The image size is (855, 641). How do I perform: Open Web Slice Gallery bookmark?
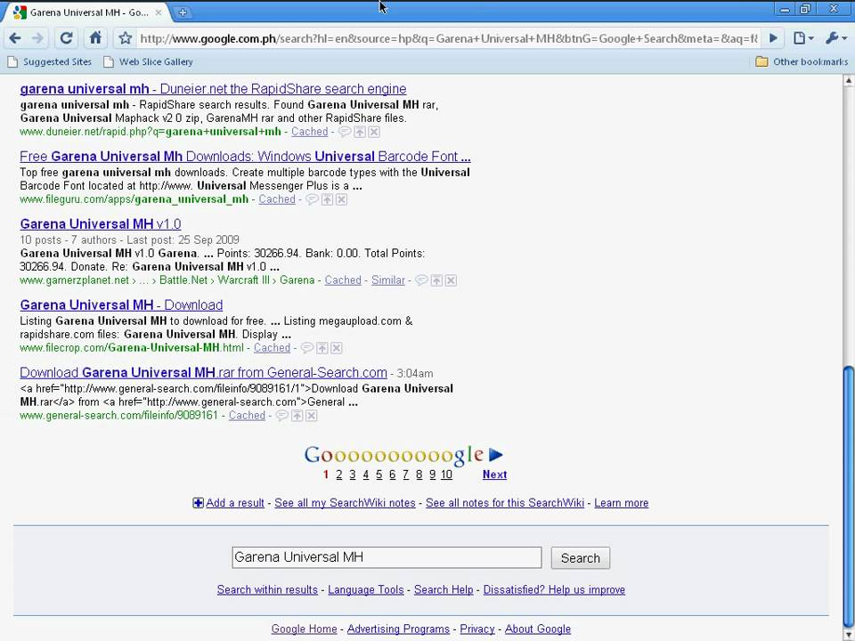coord(149,61)
